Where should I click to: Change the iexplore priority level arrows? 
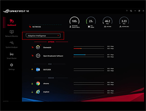tap(32, 92)
